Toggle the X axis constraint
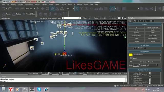 pos(77,8)
